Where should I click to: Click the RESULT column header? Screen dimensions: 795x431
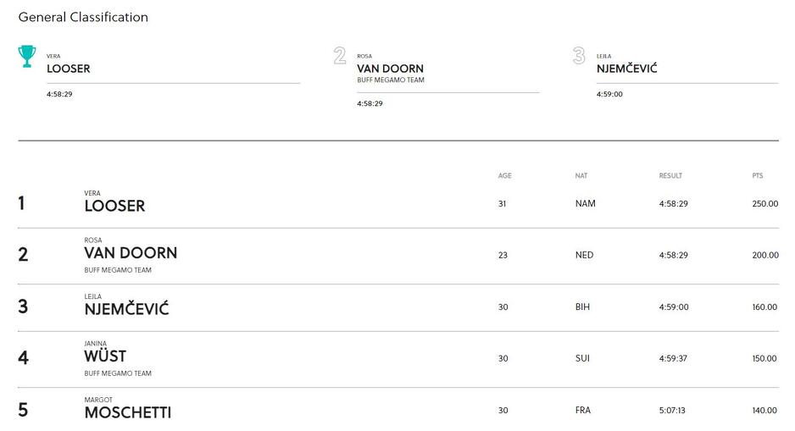coord(670,176)
